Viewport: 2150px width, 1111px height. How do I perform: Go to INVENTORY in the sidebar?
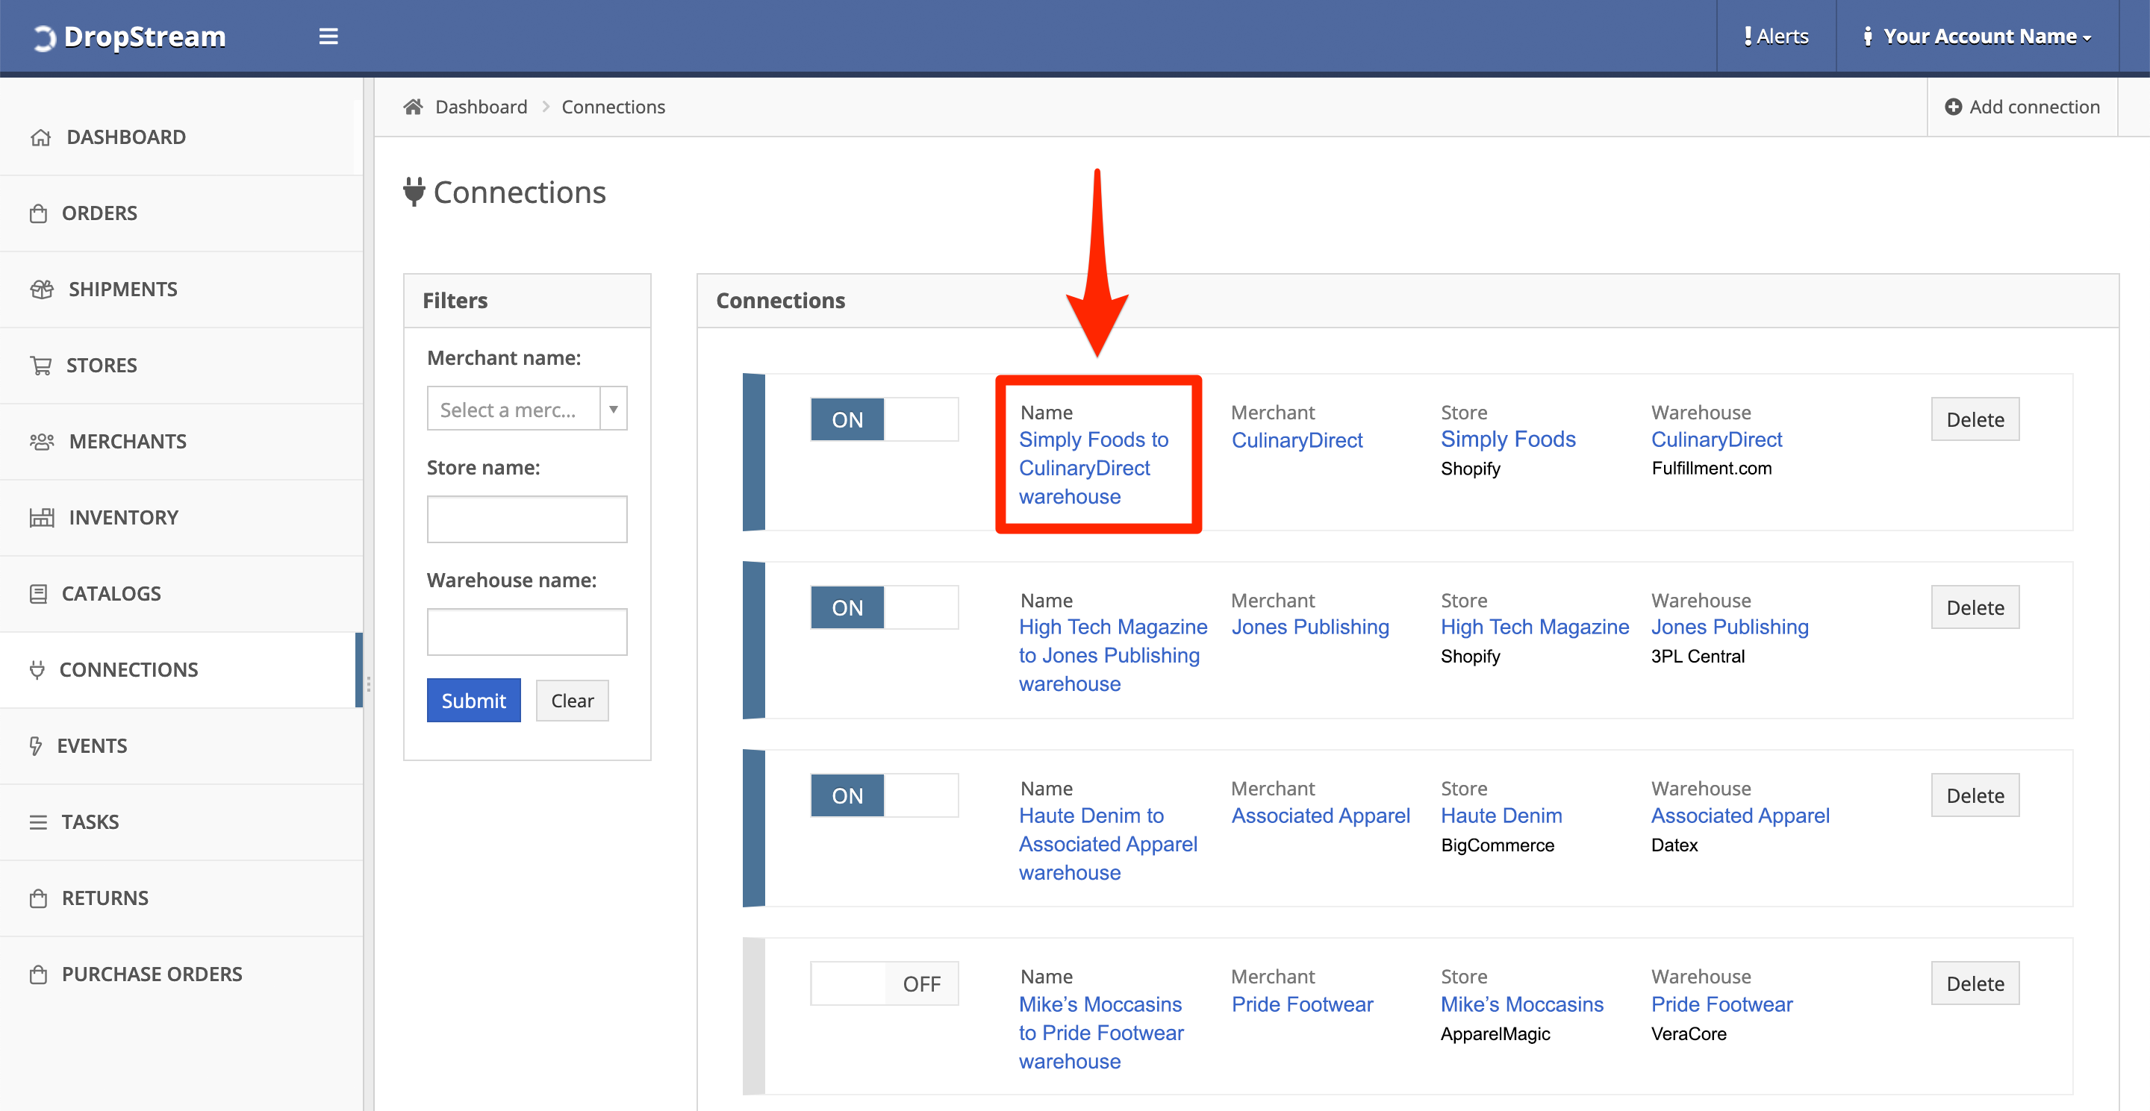181,517
